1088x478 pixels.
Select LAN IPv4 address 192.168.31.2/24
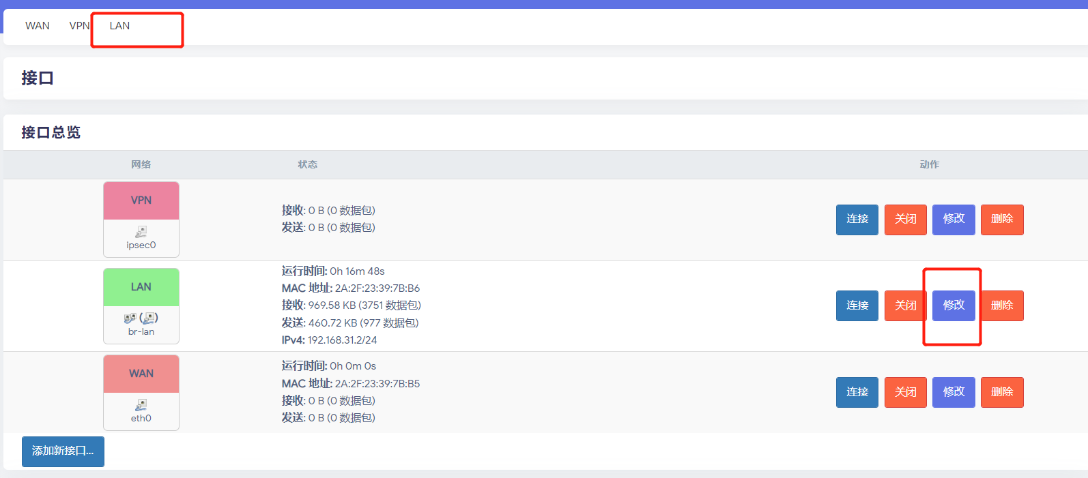click(x=342, y=340)
